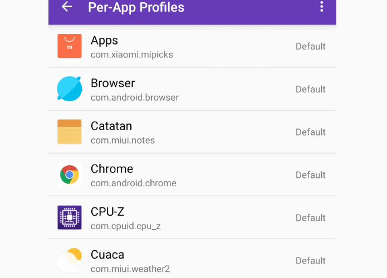387x278 pixels.
Task: Select the CPU-Z app name
Action: click(x=107, y=212)
